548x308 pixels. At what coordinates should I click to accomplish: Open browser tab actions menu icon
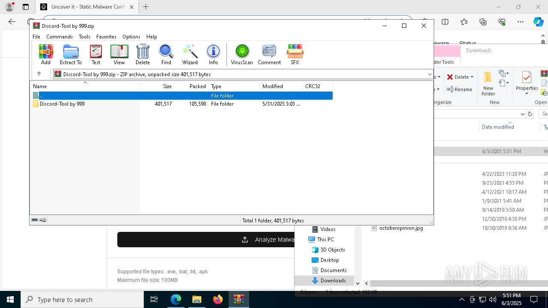26,7
